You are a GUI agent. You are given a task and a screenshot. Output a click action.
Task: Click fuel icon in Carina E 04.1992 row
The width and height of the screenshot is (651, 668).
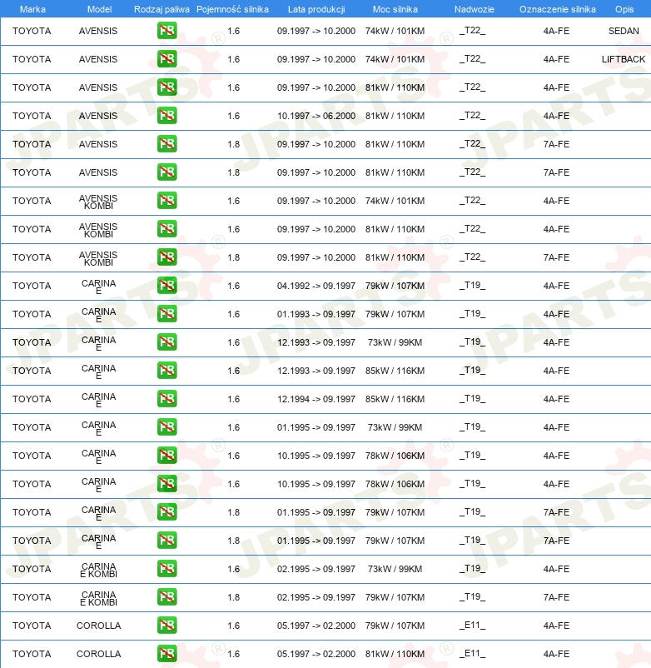tap(166, 286)
